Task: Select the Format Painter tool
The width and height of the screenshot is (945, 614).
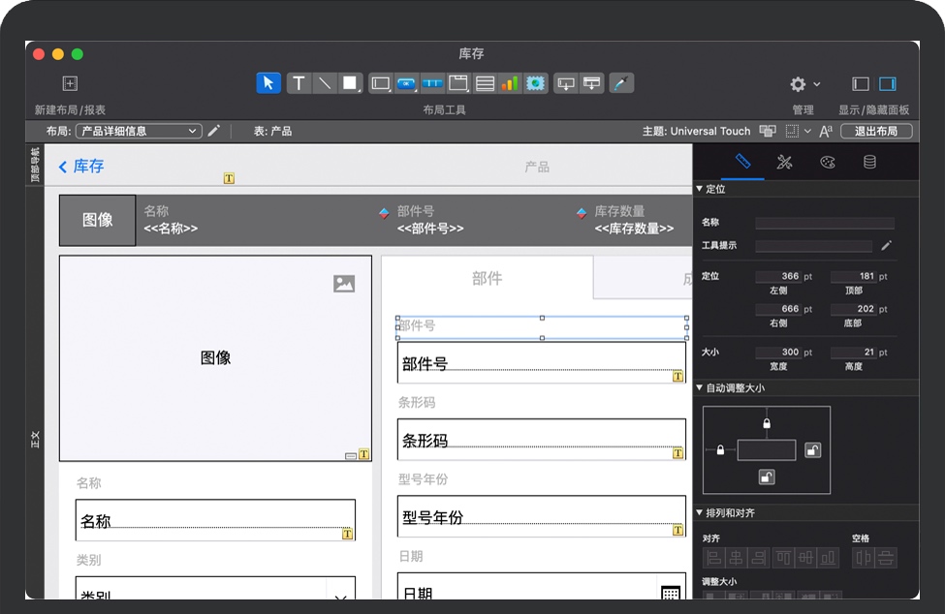Action: click(620, 83)
